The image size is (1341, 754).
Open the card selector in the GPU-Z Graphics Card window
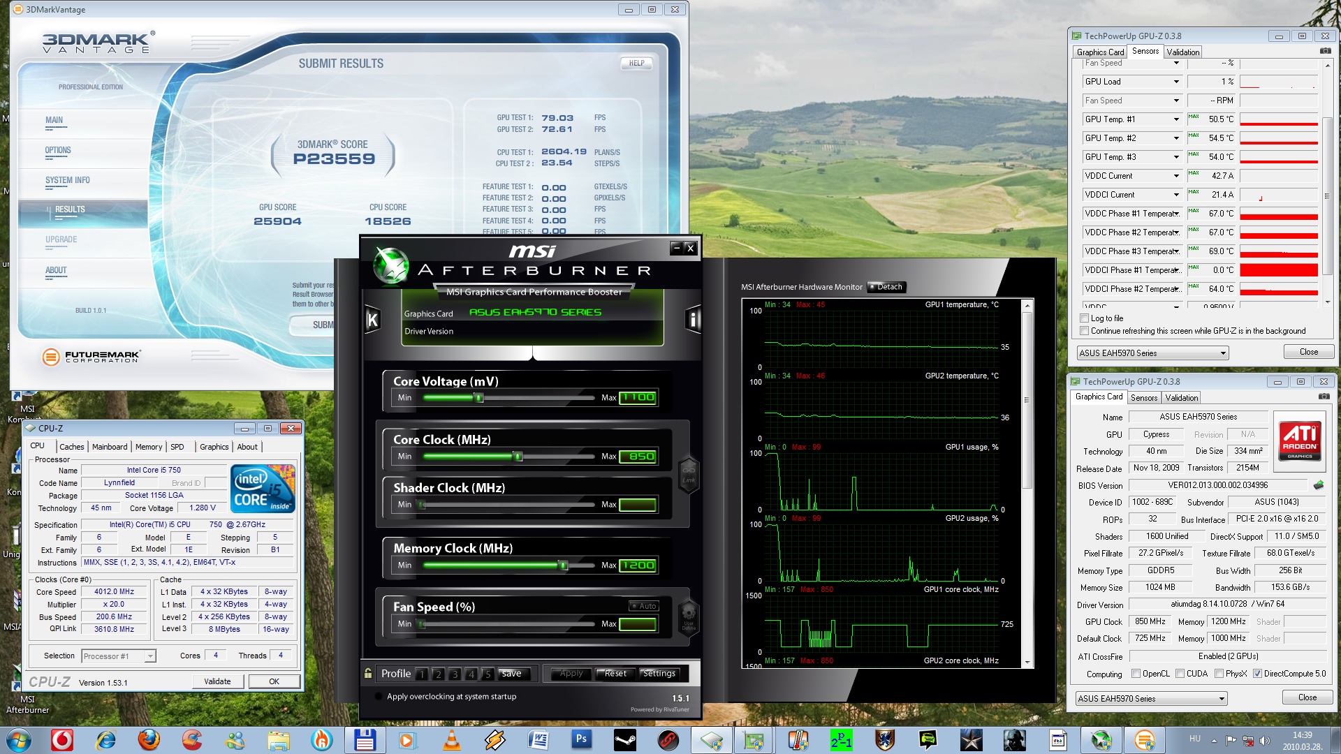click(1151, 698)
